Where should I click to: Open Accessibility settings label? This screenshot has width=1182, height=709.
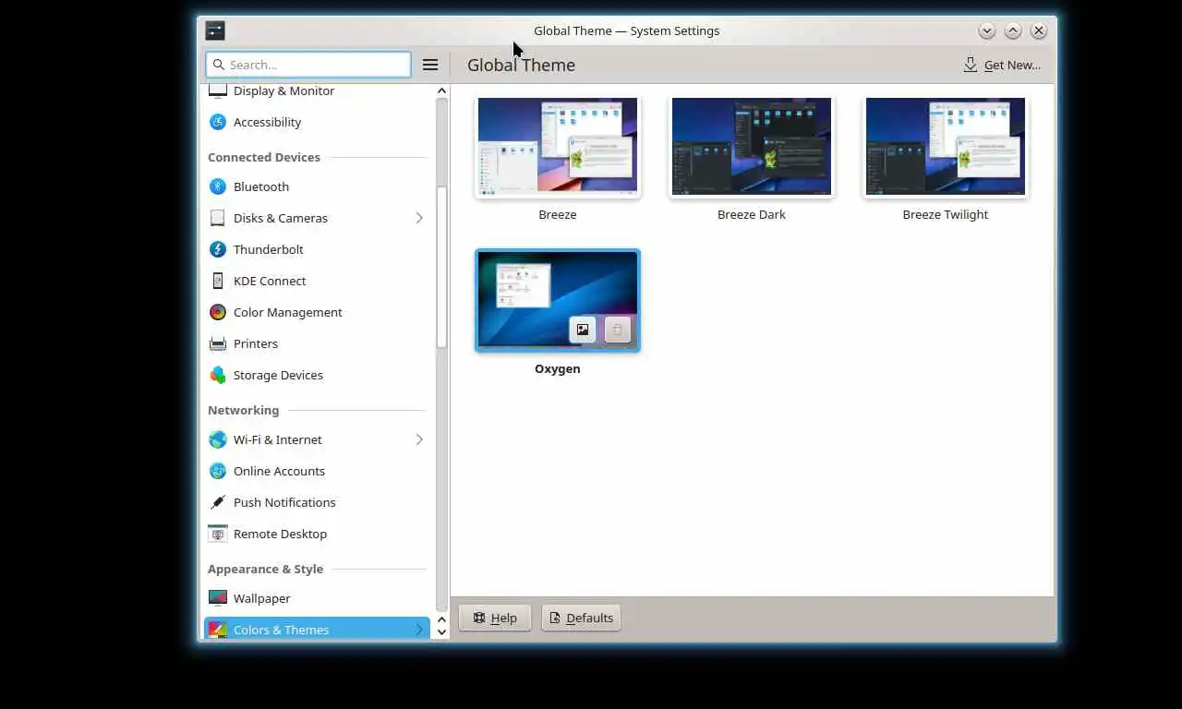click(268, 122)
